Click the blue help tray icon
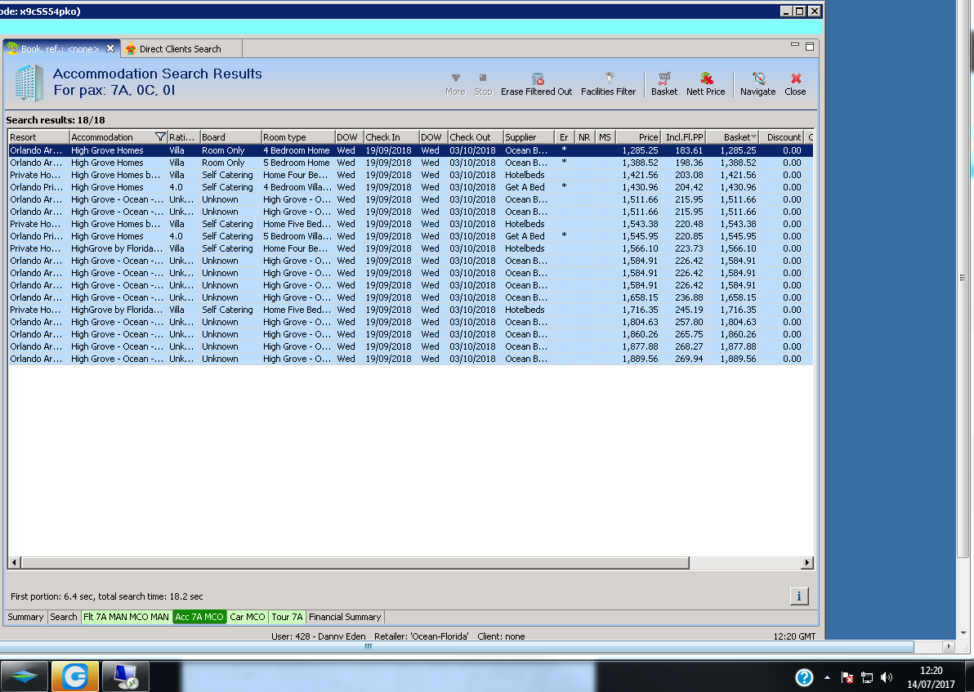The image size is (974, 692). point(804,677)
